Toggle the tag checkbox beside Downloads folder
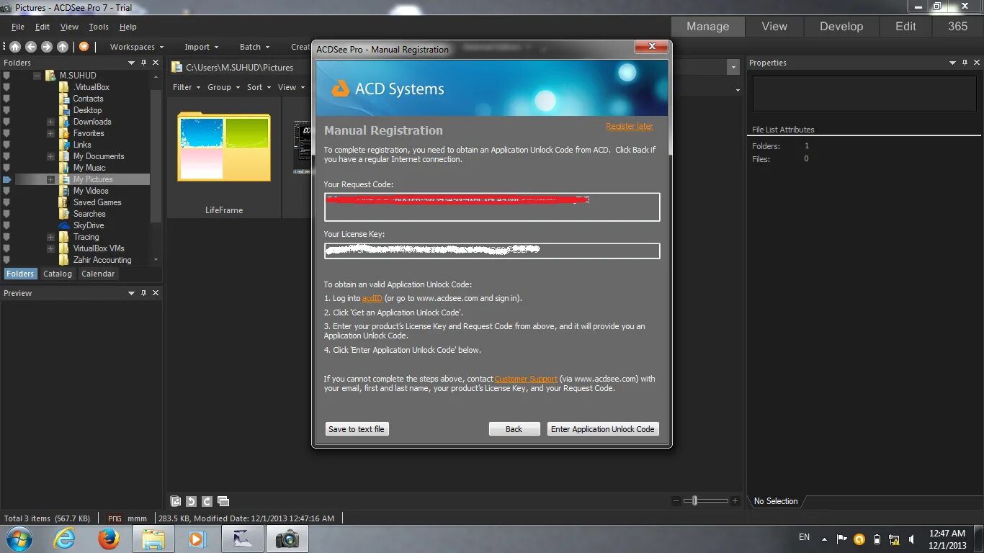The width and height of the screenshot is (984, 553). [6, 122]
